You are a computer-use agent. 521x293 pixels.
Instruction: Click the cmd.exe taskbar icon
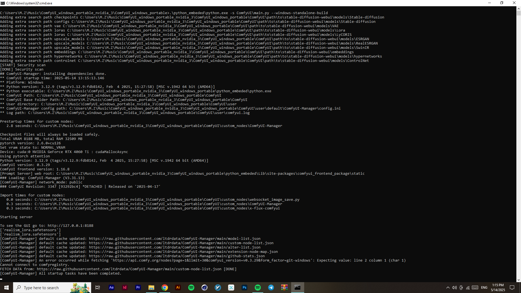coord(297,288)
